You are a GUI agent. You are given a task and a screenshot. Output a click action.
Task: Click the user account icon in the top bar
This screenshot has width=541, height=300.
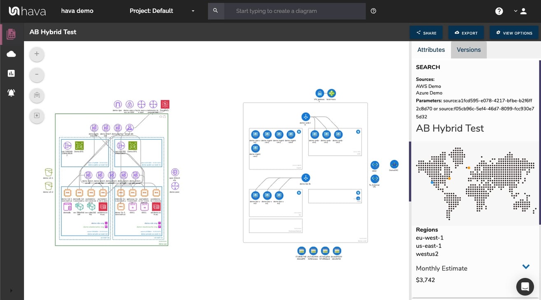point(523,11)
